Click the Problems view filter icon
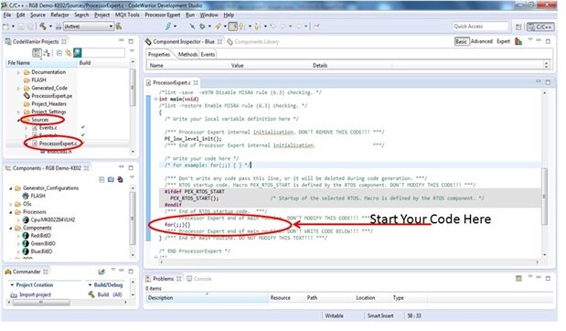Screen dimensions: 566x331 518,278
